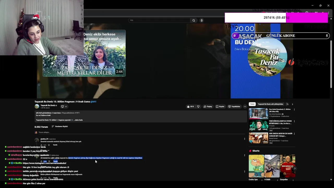Open Instagram link in BotRix chat message

tap(45, 163)
